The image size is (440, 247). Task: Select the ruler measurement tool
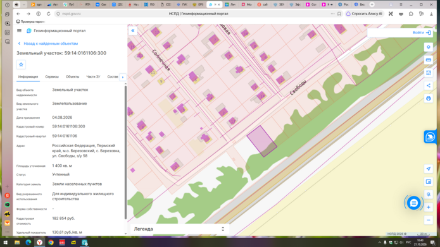click(428, 60)
